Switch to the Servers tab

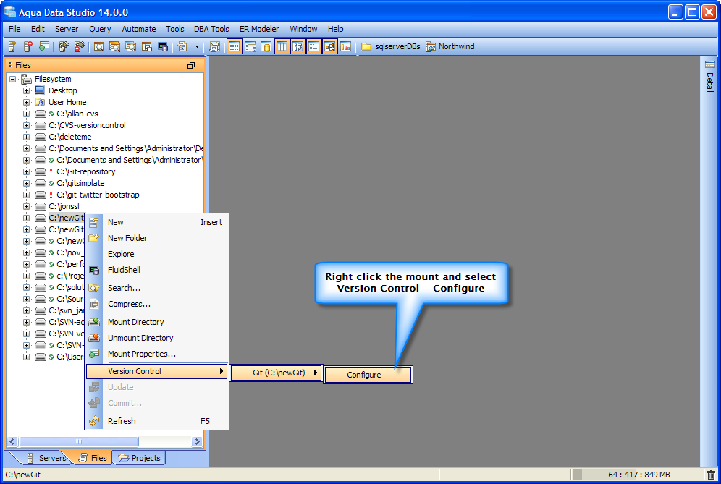click(x=47, y=458)
